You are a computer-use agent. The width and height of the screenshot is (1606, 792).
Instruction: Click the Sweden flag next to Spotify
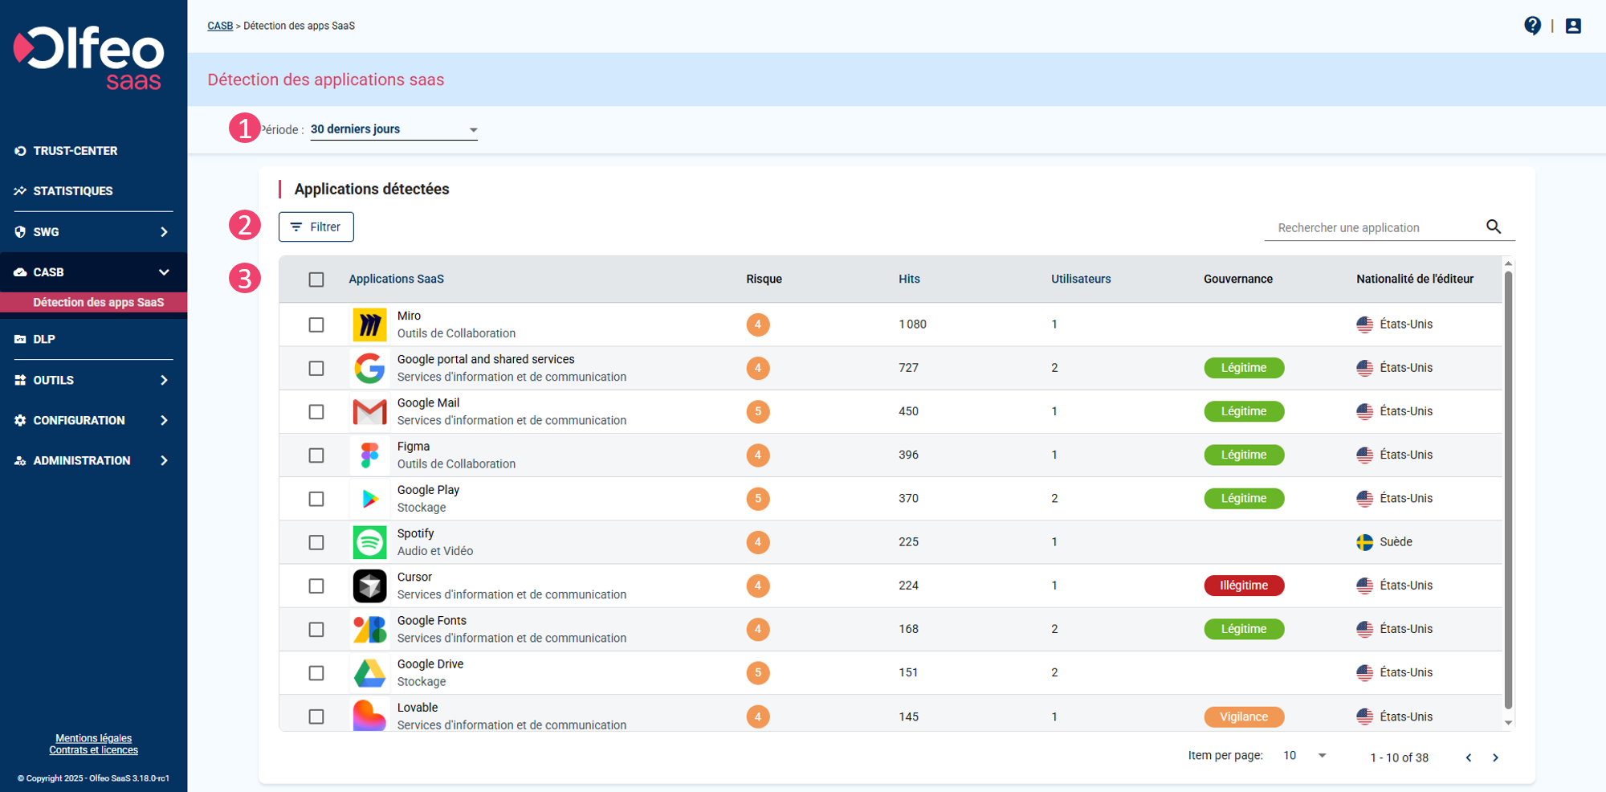[x=1364, y=541]
